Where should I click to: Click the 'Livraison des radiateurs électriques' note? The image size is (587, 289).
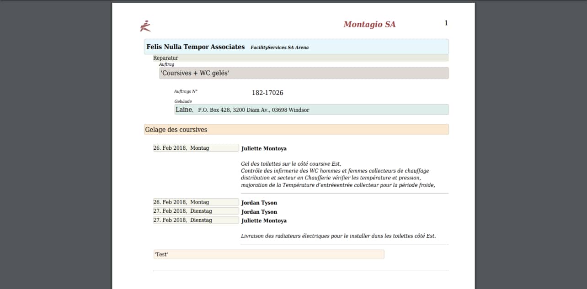tap(338, 236)
